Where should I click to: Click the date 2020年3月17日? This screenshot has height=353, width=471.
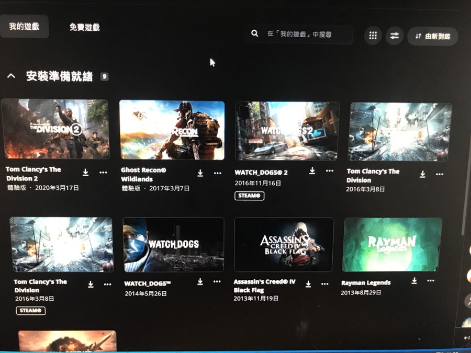point(57,188)
